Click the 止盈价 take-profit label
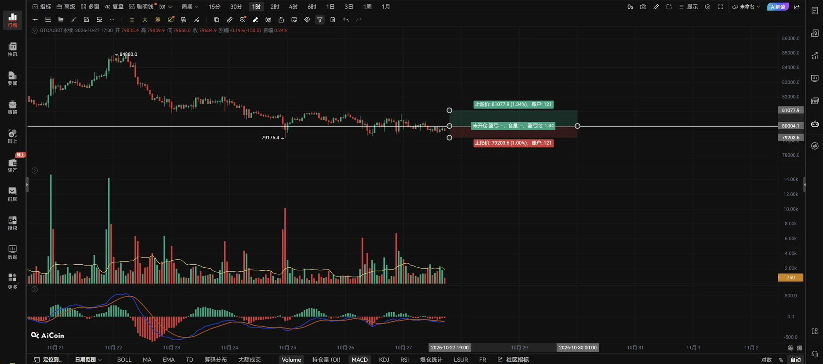The width and height of the screenshot is (823, 364). tap(513, 105)
